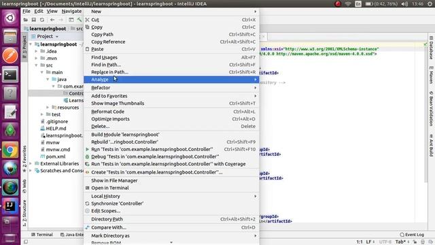Click the tool window quick-access icon in status bar

[26, 242]
